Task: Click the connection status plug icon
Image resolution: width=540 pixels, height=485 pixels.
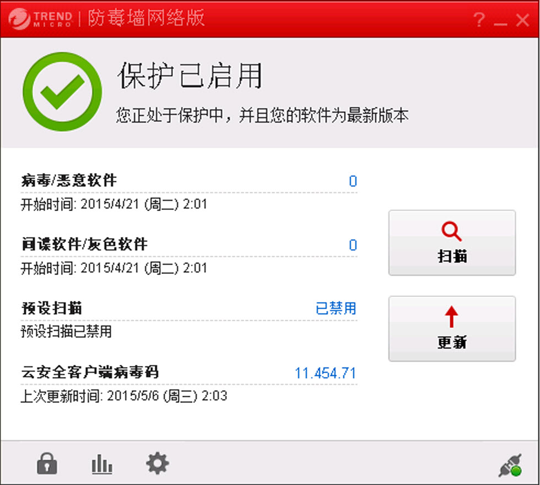Action: (510, 465)
